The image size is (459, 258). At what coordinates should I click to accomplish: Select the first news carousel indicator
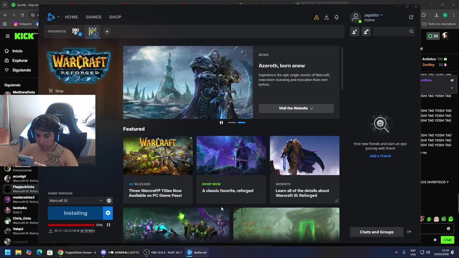coord(232,123)
